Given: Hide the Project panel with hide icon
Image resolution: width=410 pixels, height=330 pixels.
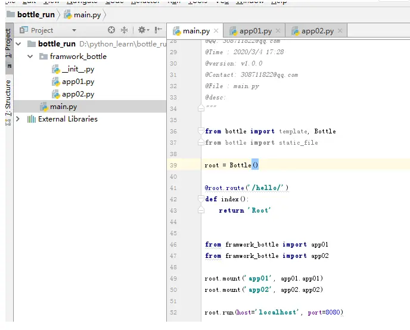Looking at the screenshot, I should pyautogui.click(x=158, y=30).
